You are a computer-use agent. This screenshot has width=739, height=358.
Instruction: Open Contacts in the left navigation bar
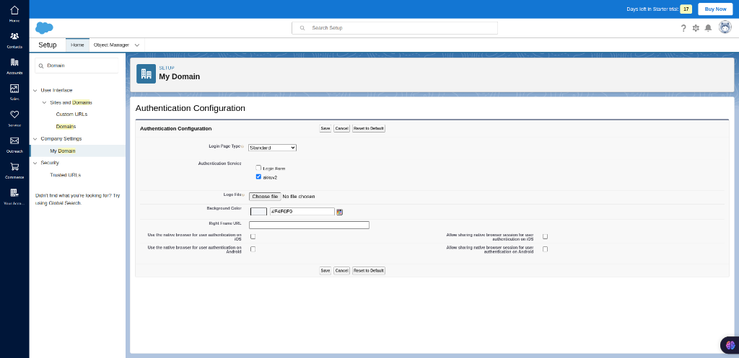[x=14, y=40]
